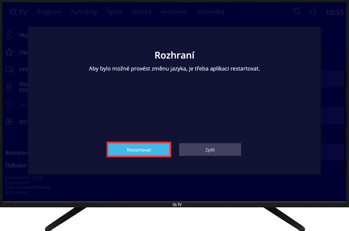Open the search magnifier icon
Image resolution: width=349 pixels, height=231 pixels.
(297, 12)
